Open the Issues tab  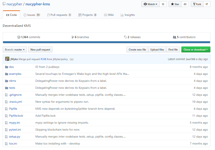[32, 15]
